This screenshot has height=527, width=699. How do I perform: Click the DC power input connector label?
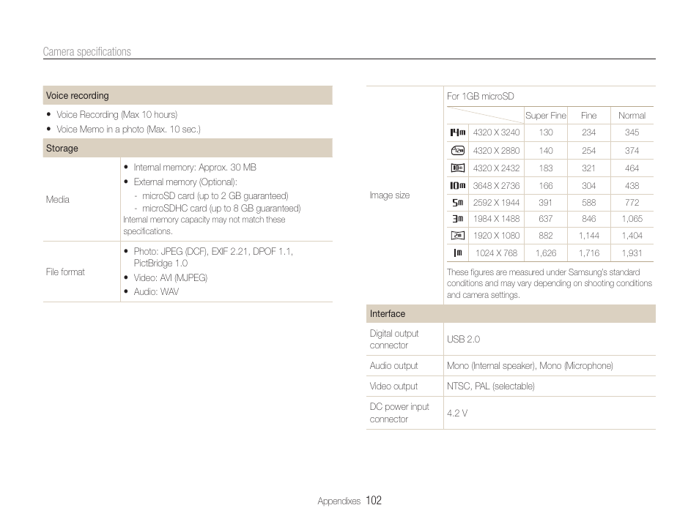[x=399, y=413]
